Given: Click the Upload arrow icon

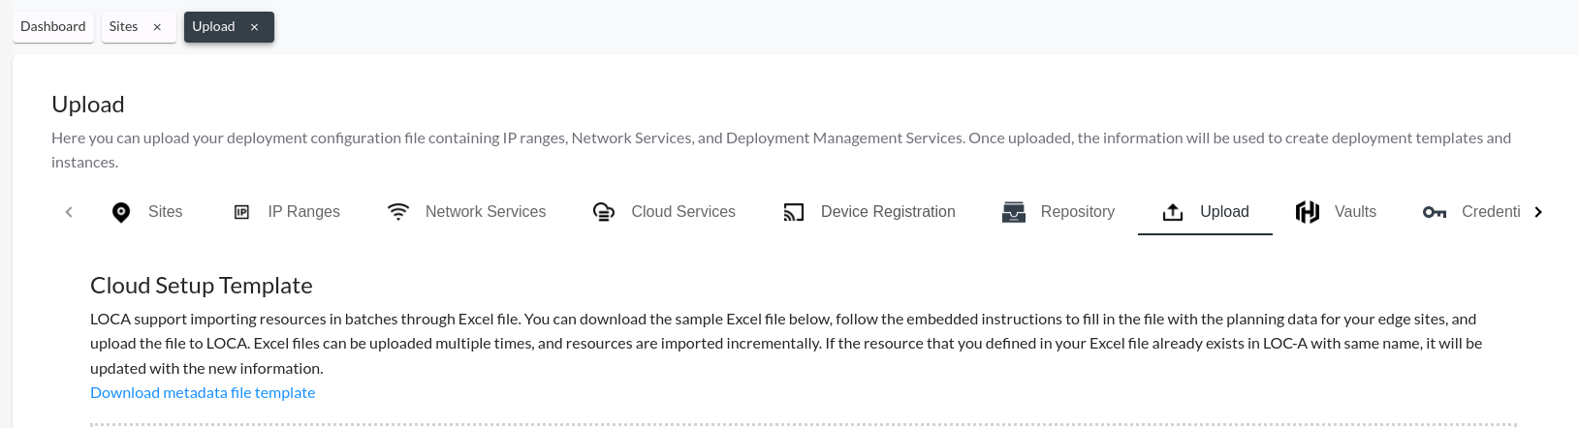Looking at the screenshot, I should (1173, 212).
